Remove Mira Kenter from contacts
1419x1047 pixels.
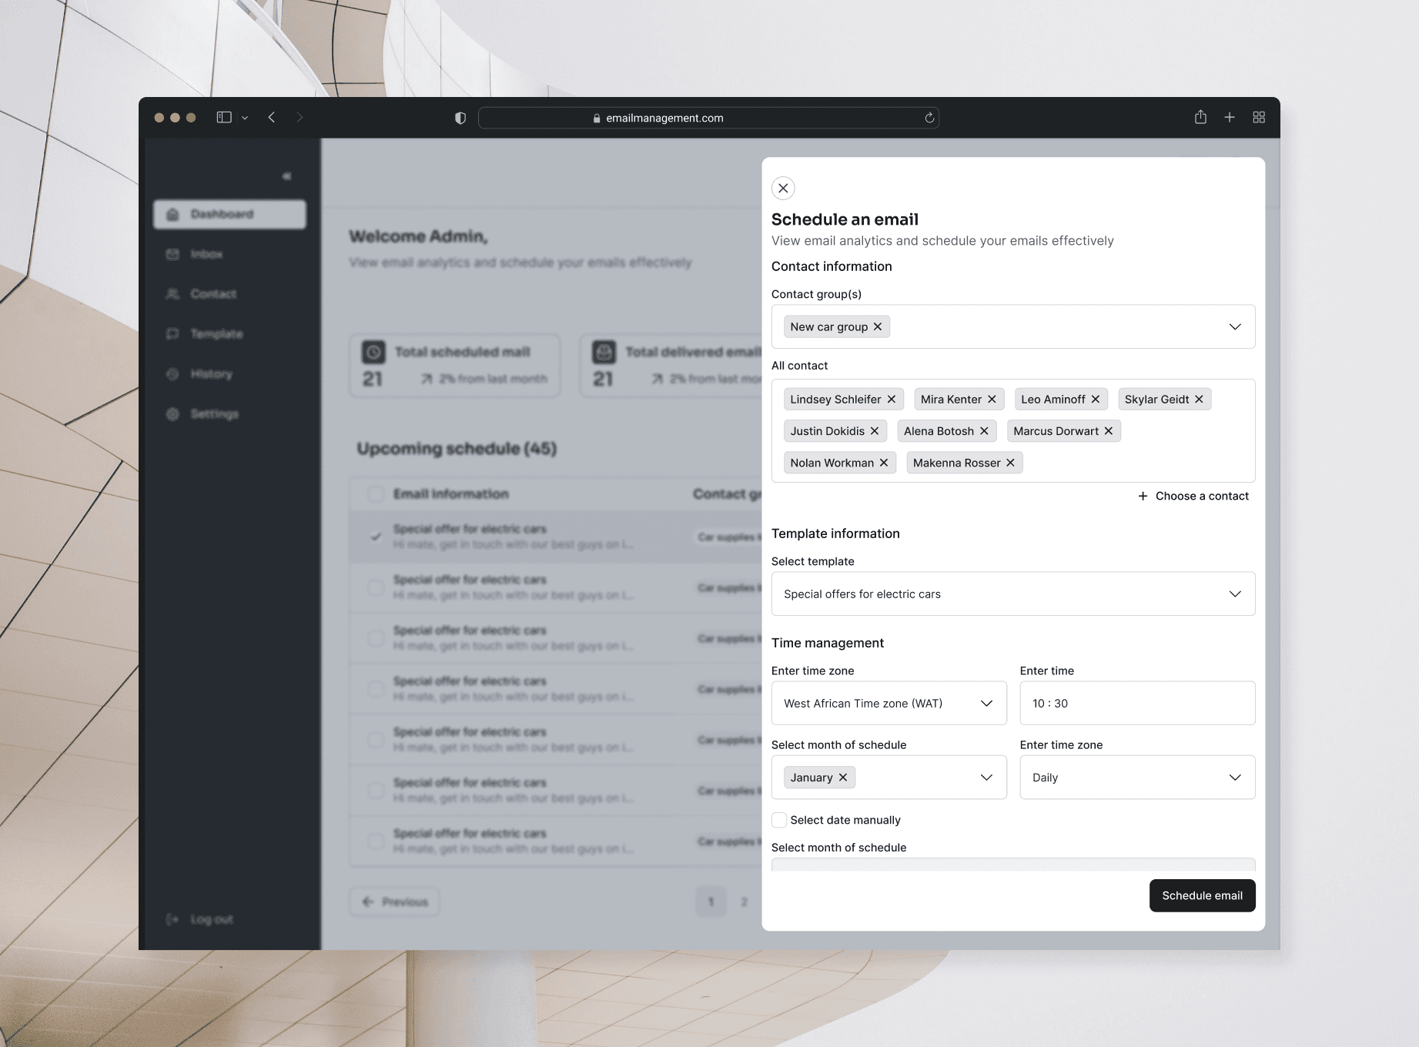pyautogui.click(x=992, y=399)
